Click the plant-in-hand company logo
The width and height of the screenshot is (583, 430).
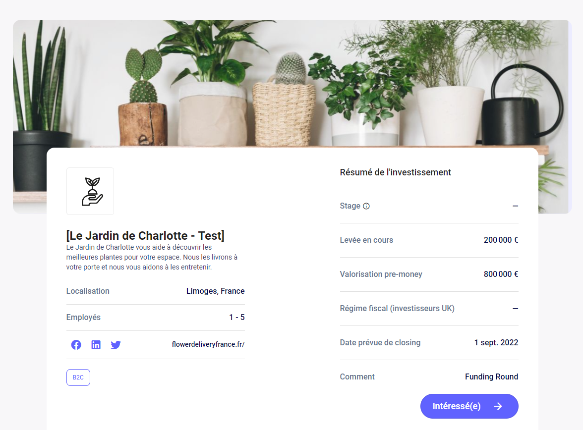(x=90, y=191)
